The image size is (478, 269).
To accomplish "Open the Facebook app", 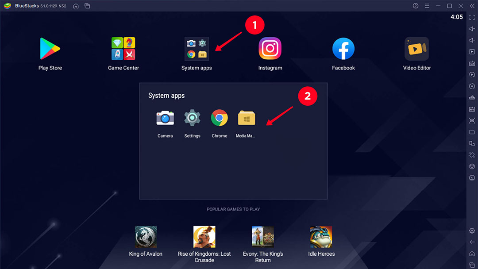I will 343,49.
